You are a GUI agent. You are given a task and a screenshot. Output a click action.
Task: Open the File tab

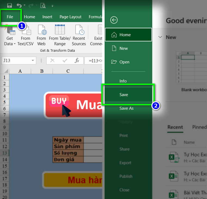pos(10,17)
